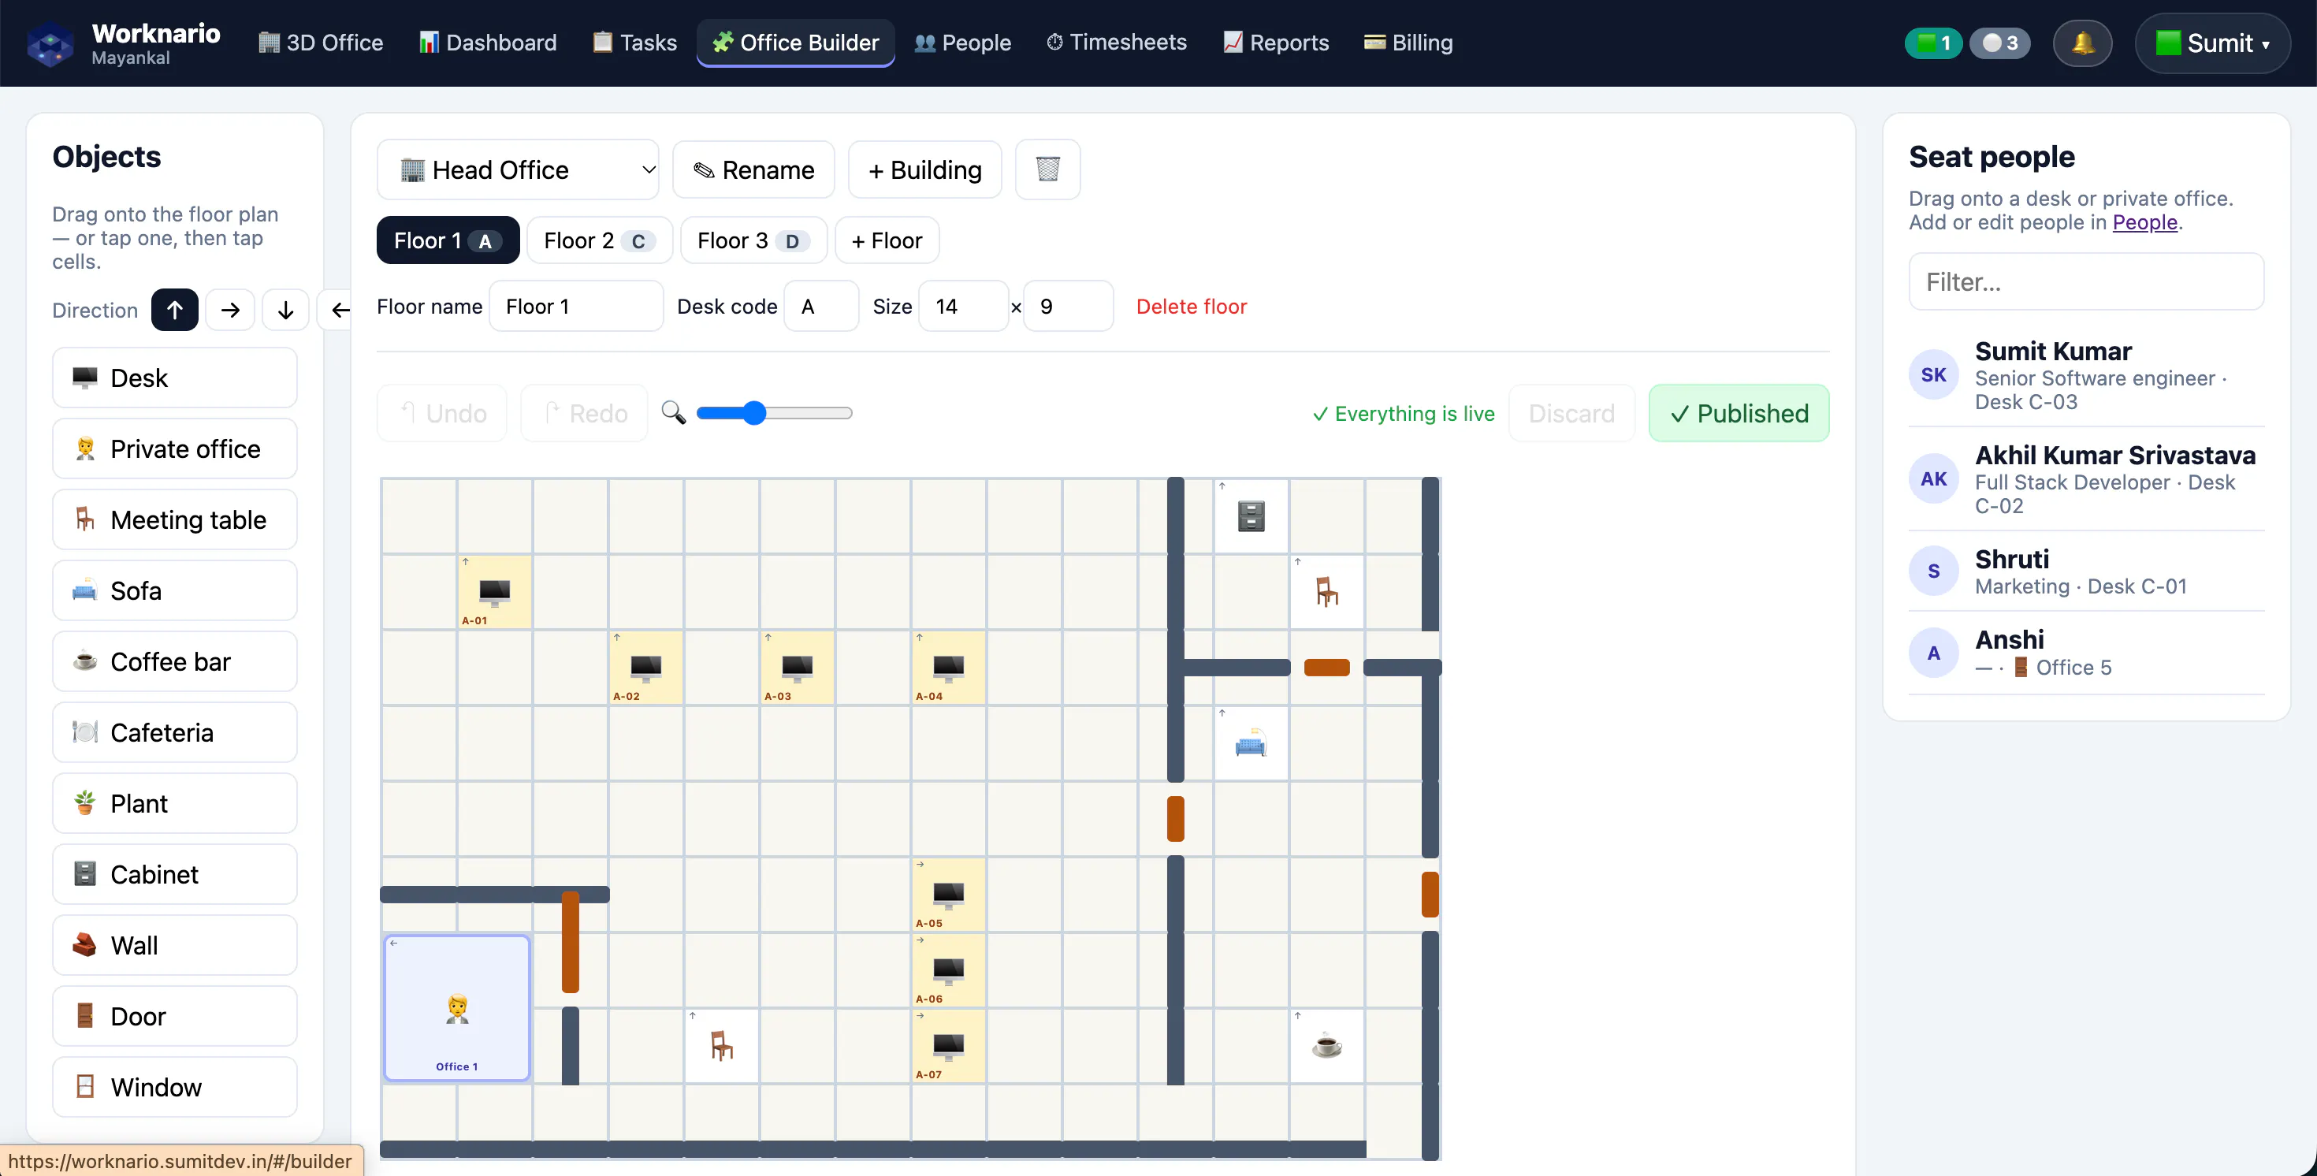
Task: Switch to Floor 3 tab
Action: [x=753, y=240]
